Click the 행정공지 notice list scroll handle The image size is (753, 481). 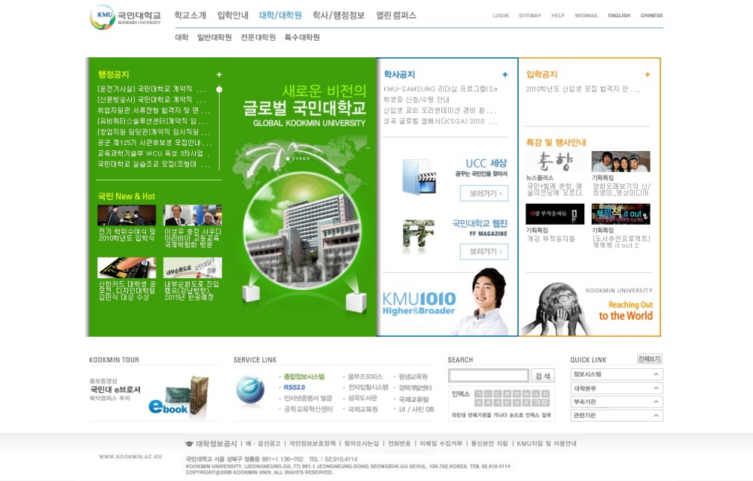[x=219, y=89]
